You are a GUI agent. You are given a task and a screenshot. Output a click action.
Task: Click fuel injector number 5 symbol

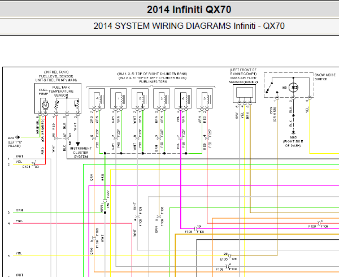pos(140,98)
